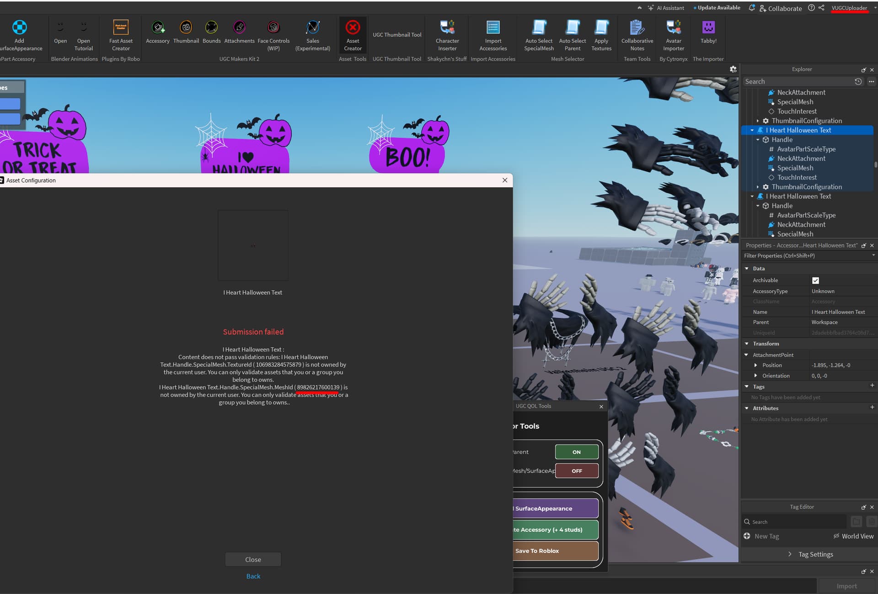Collapse the selected I Heart Halloween Text item
The width and height of the screenshot is (878, 594).
pyautogui.click(x=752, y=130)
